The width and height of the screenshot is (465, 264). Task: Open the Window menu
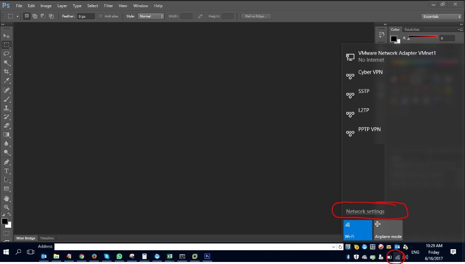coord(141,6)
